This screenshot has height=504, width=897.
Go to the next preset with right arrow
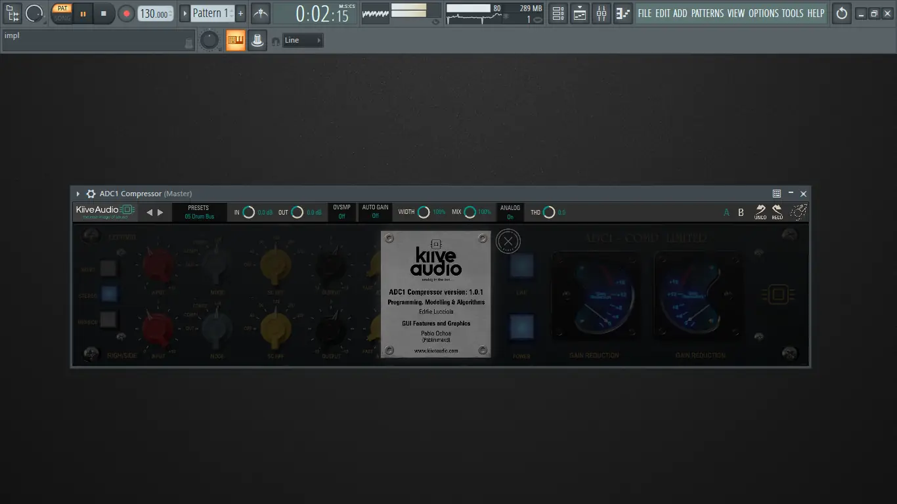click(160, 212)
